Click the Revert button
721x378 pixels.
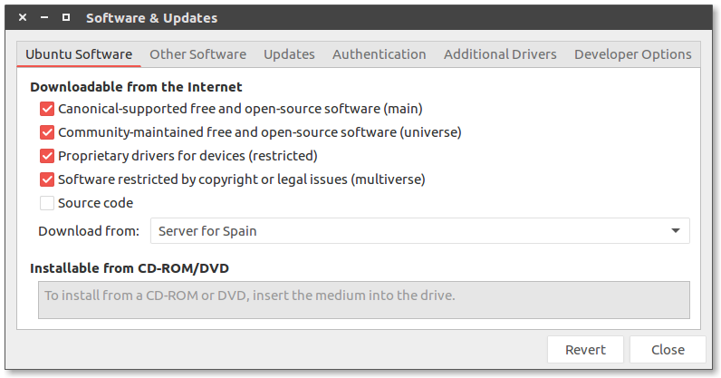click(x=585, y=350)
